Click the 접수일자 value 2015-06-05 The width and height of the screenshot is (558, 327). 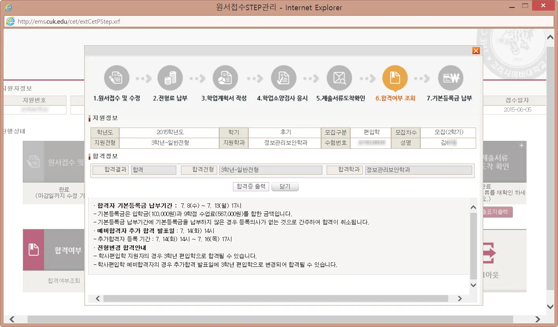click(517, 110)
